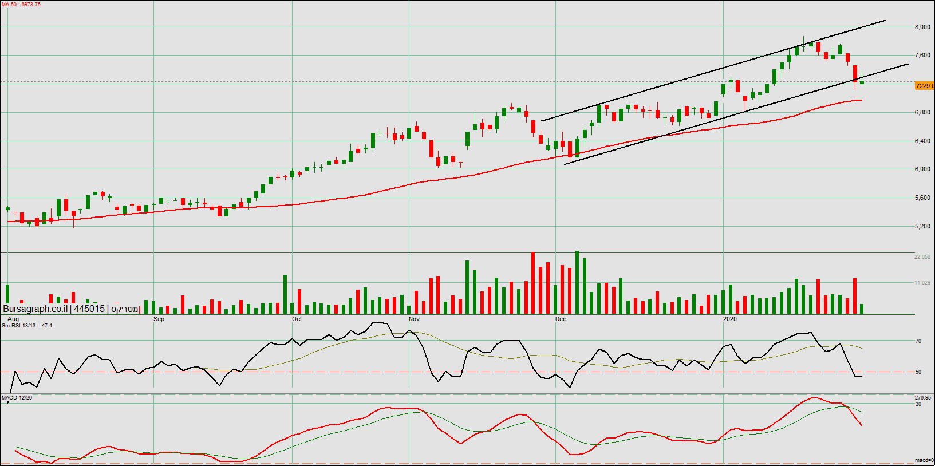Click the 445015 security number in chart title

[89, 309]
